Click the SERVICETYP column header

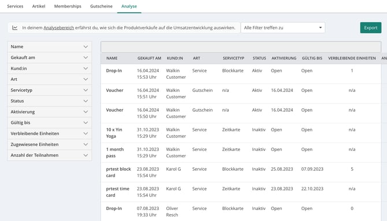pos(233,58)
